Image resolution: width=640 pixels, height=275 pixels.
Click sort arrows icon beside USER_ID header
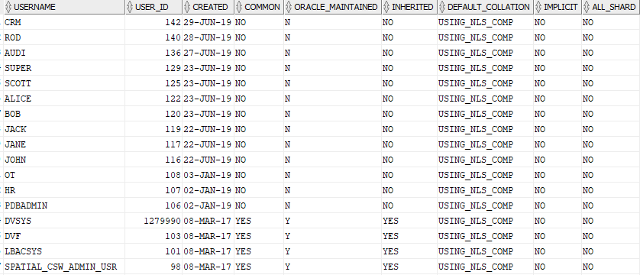click(129, 7)
